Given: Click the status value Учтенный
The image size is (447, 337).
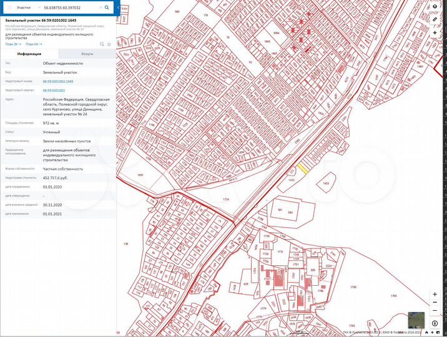Looking at the screenshot, I should tap(51, 132).
